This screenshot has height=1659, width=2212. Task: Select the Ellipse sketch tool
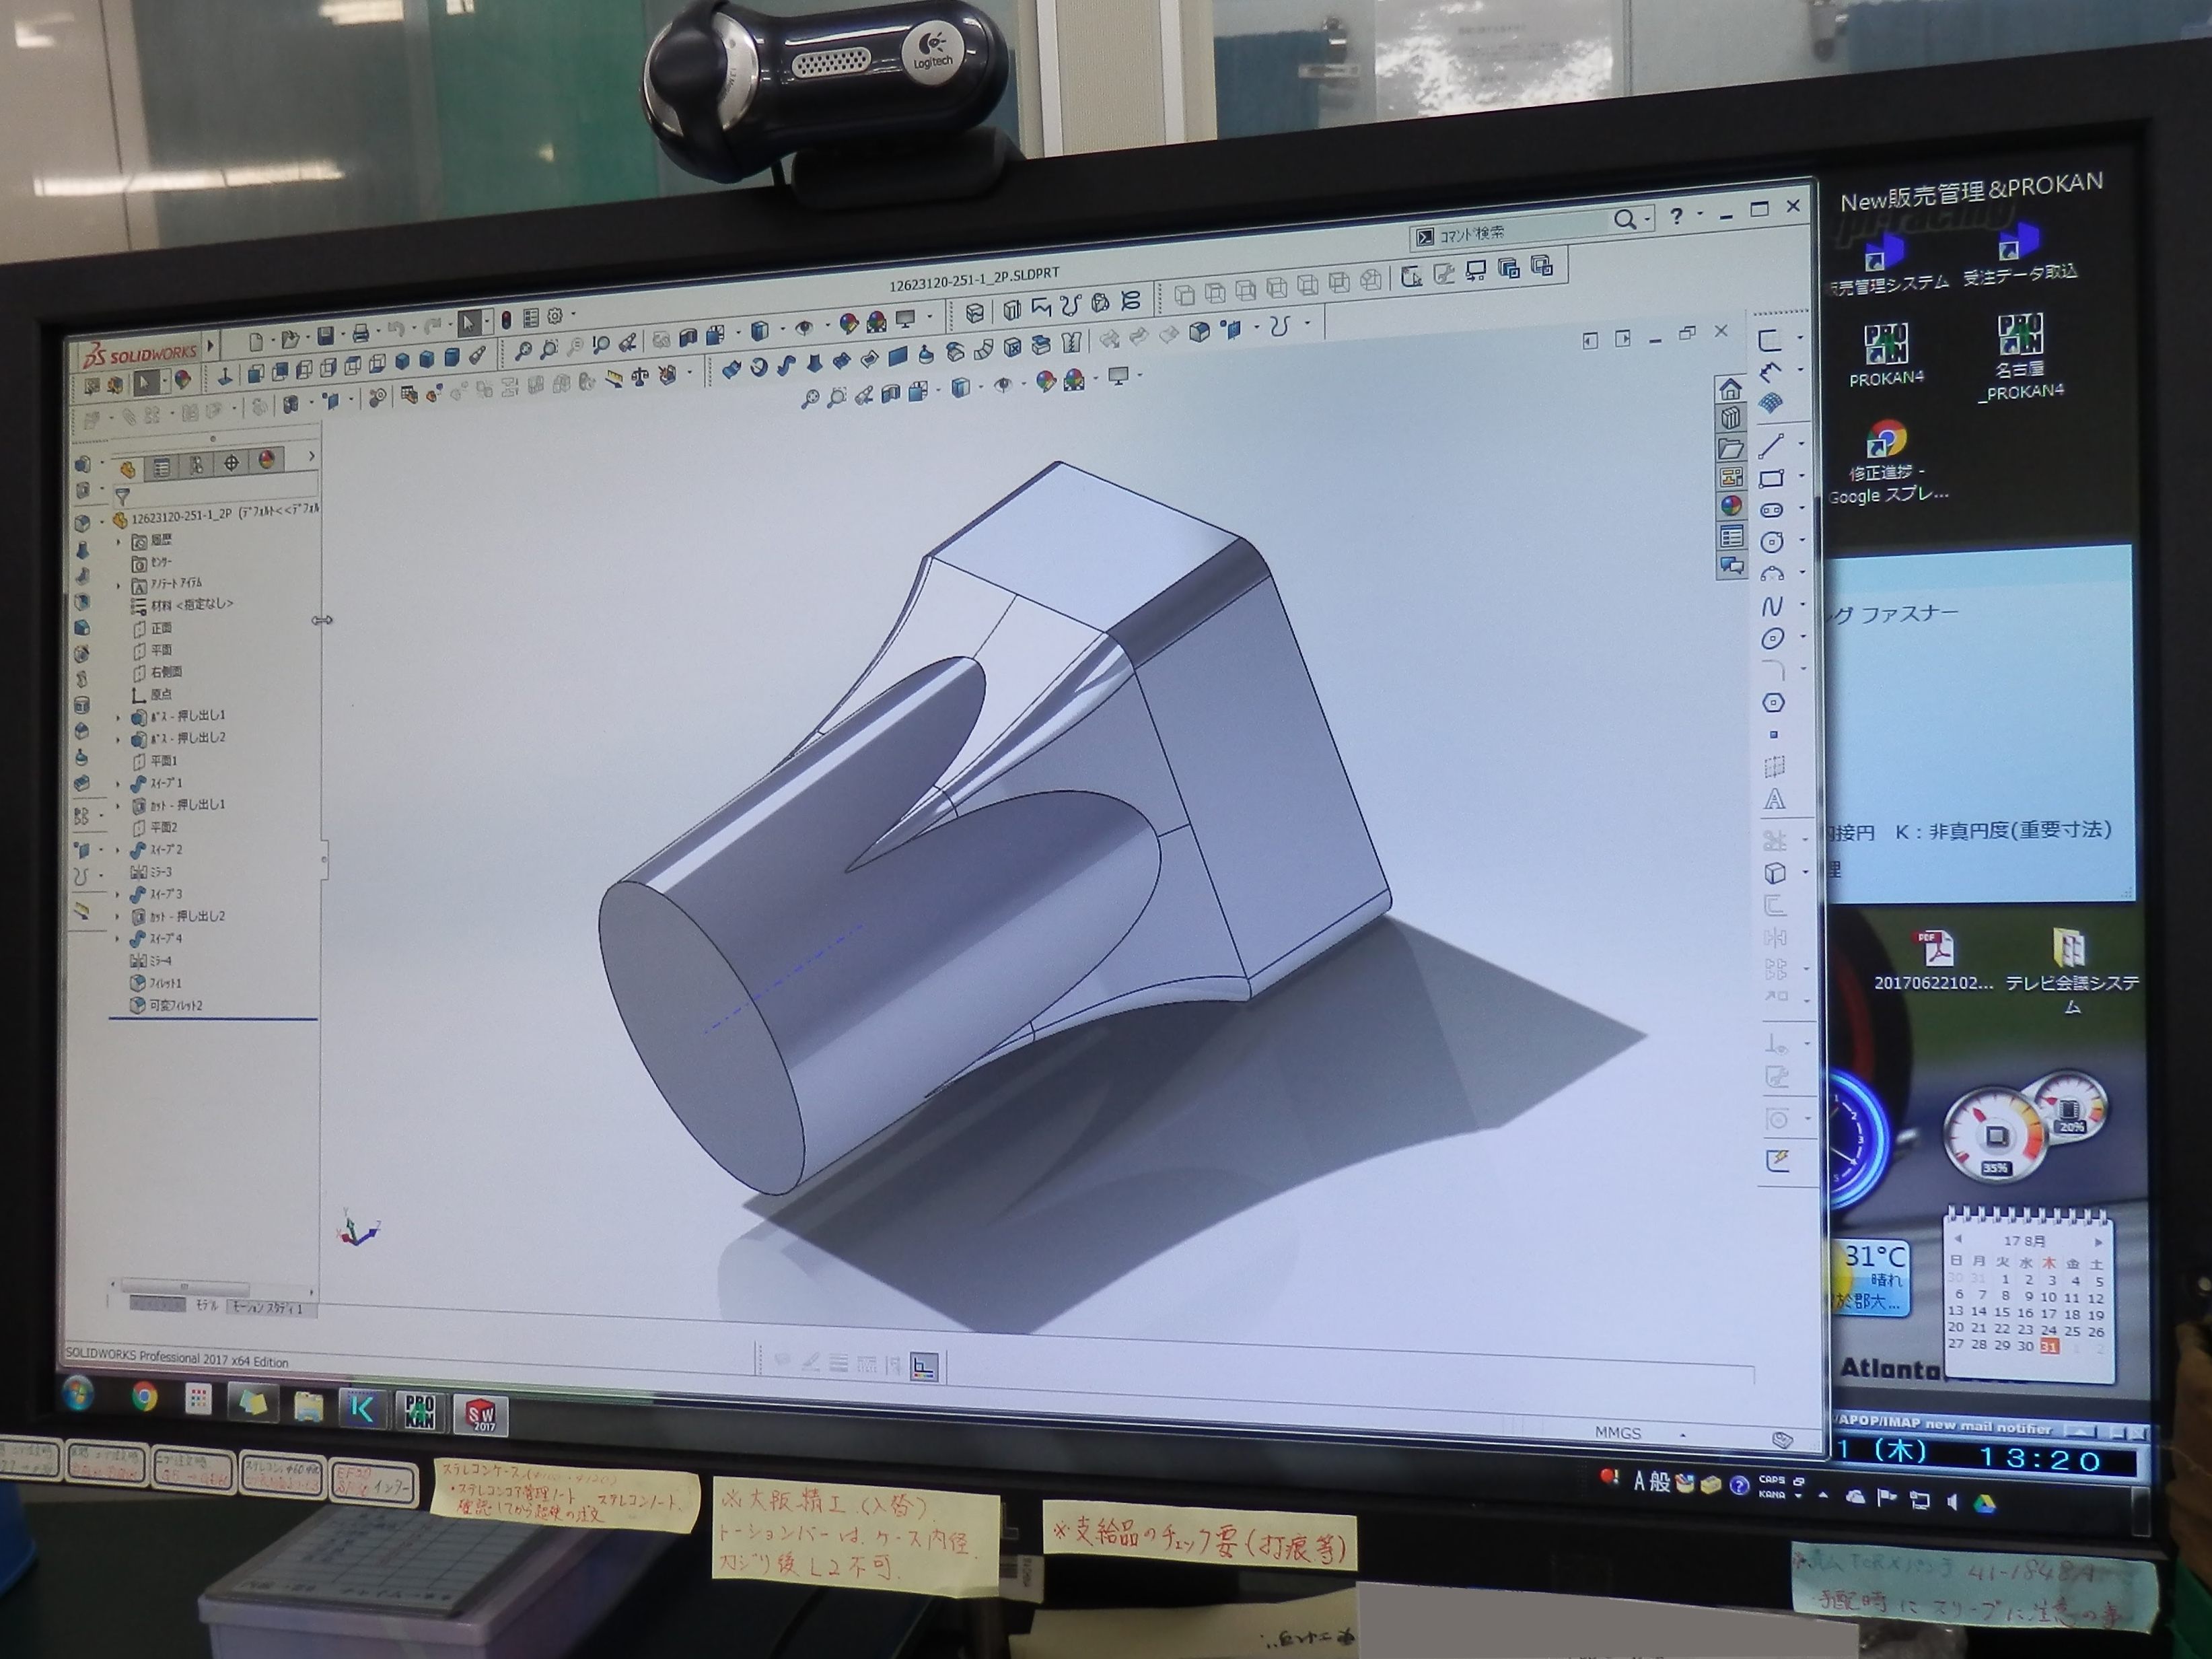(1772, 638)
